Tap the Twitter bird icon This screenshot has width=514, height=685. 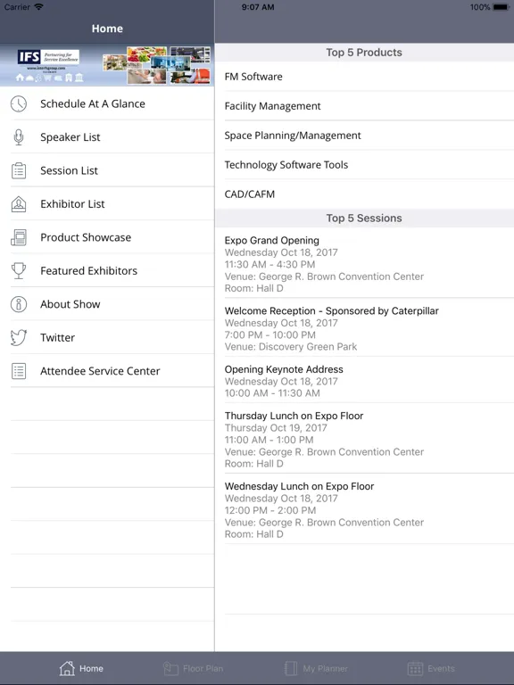click(19, 338)
